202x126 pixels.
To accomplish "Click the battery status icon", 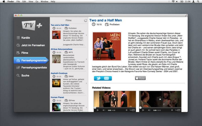I will tap(182, 2).
